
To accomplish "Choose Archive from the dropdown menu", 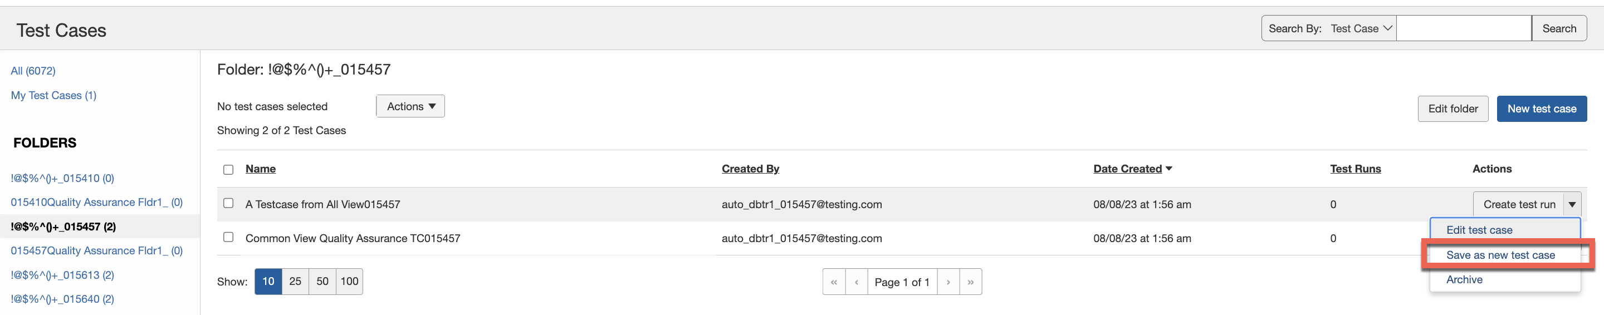I will point(1464,280).
